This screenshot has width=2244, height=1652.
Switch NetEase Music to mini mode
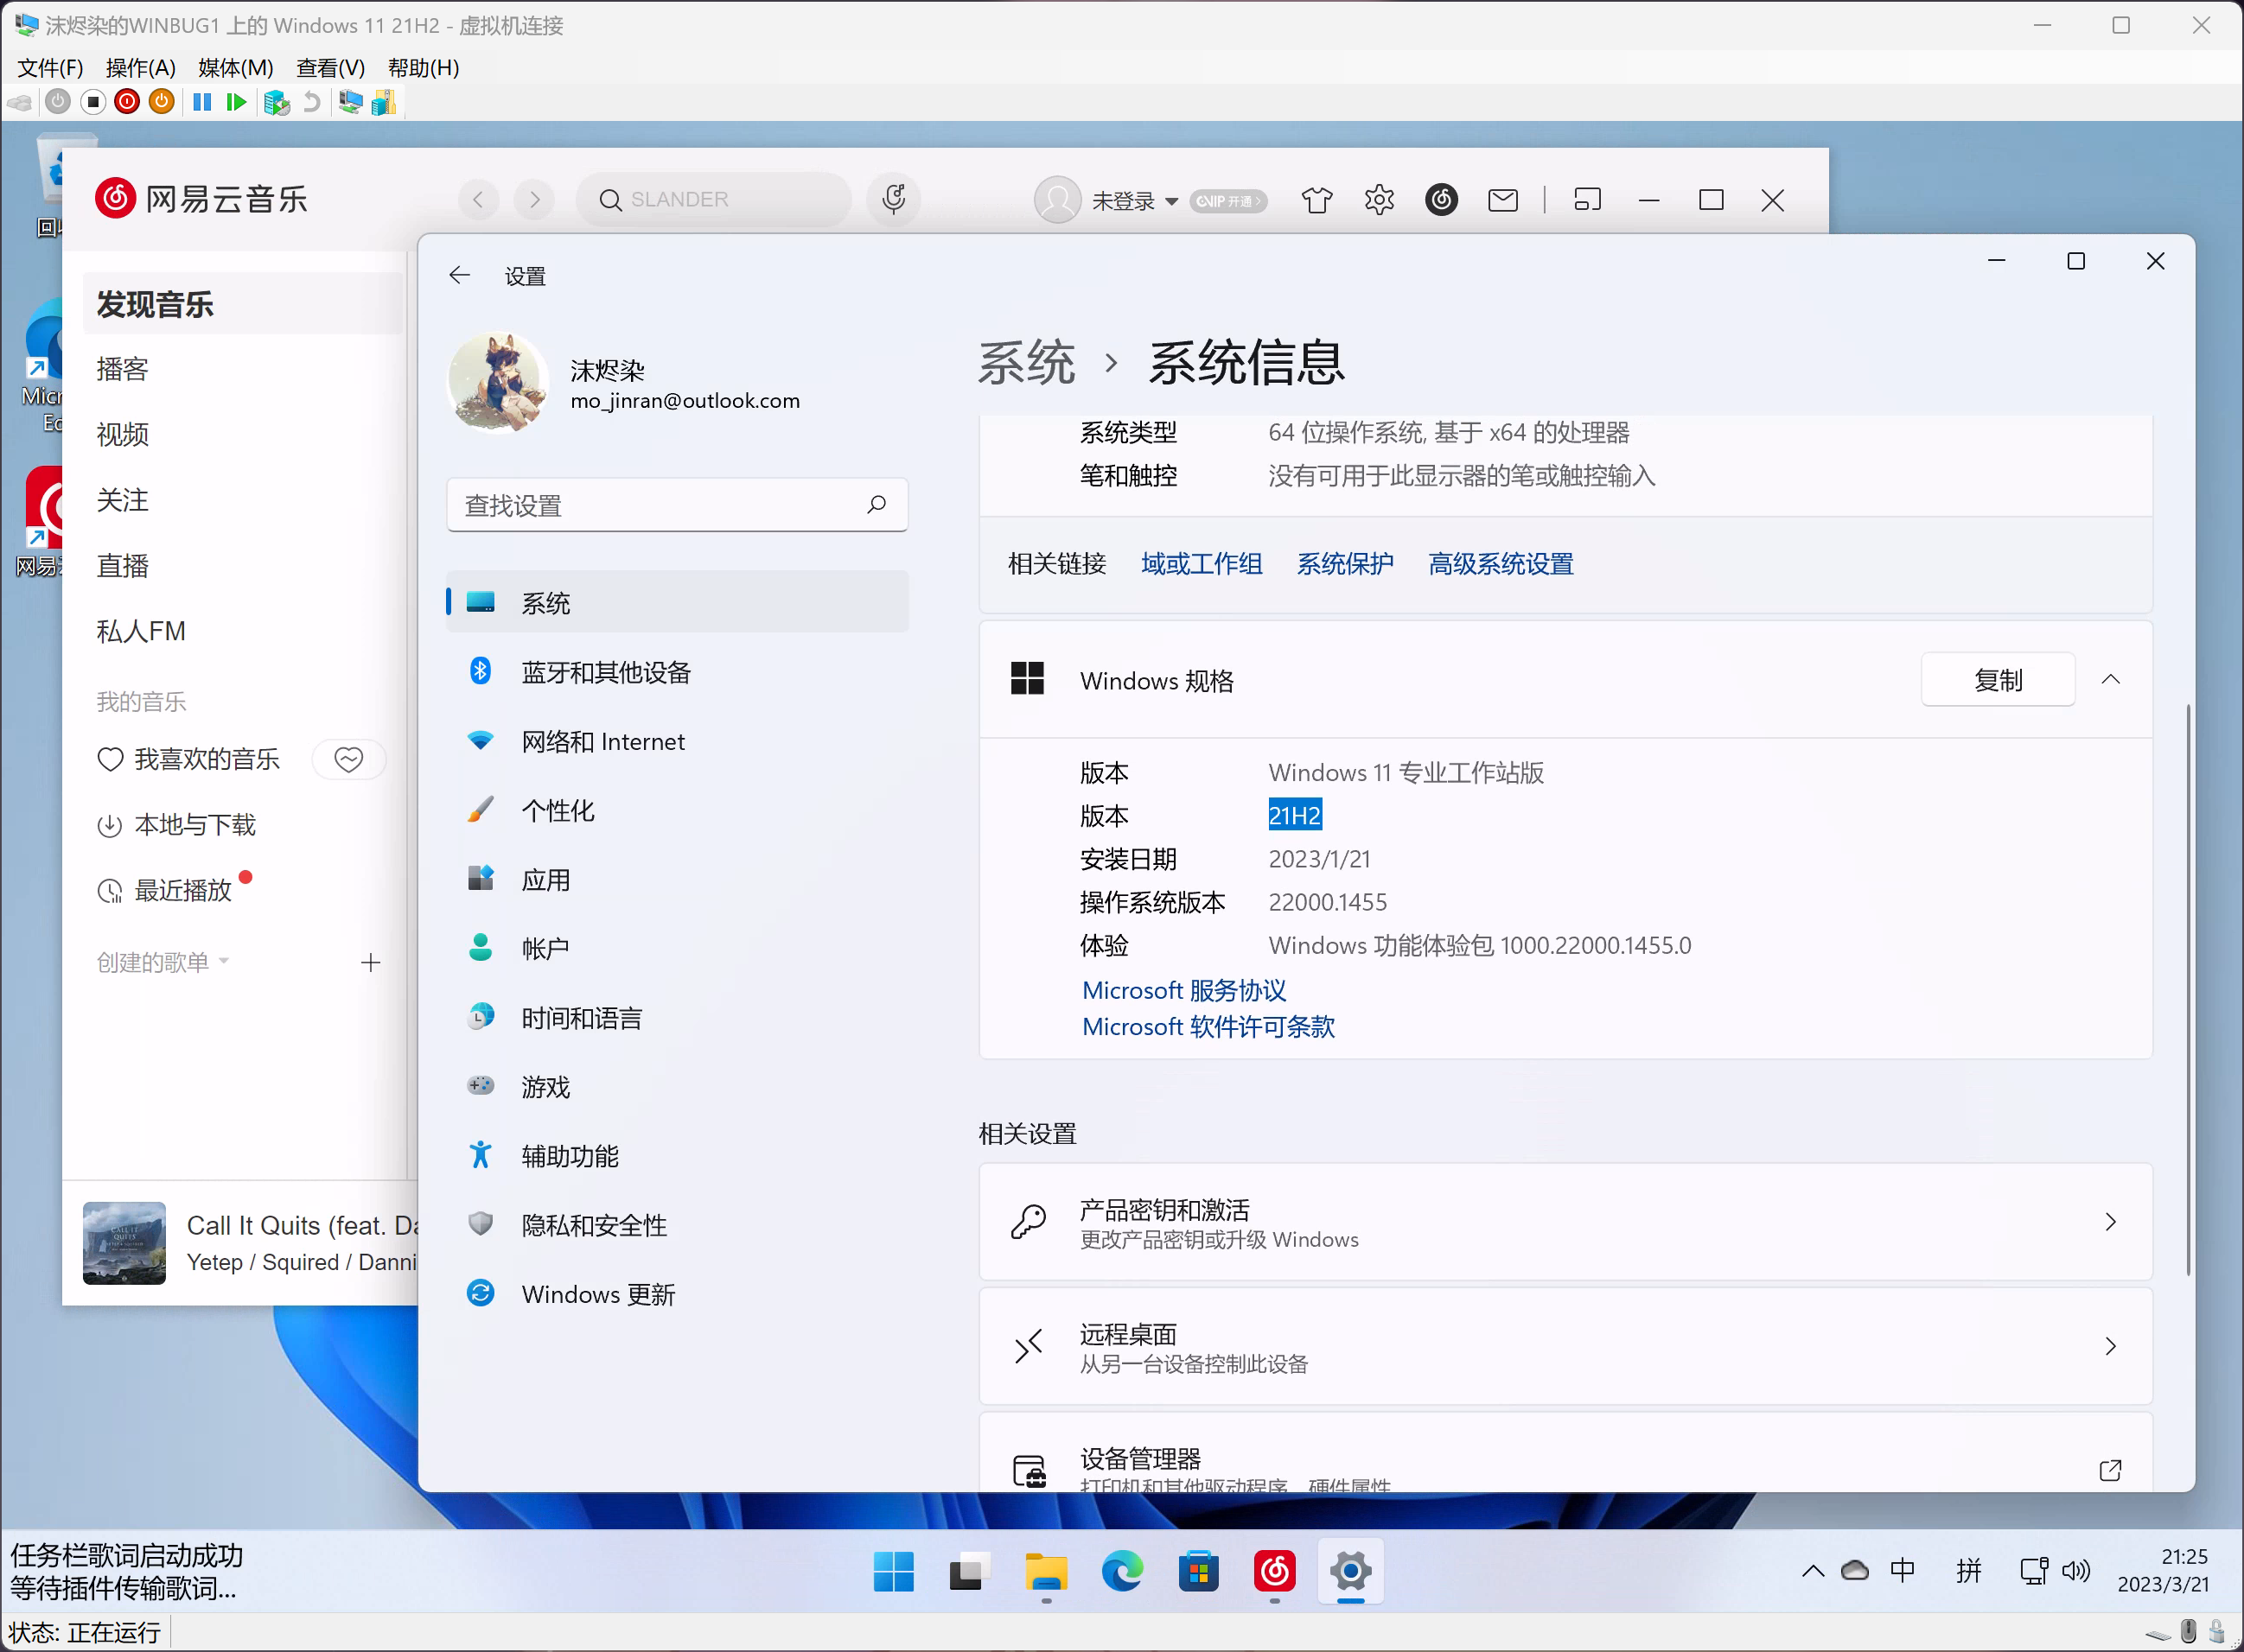point(1588,200)
